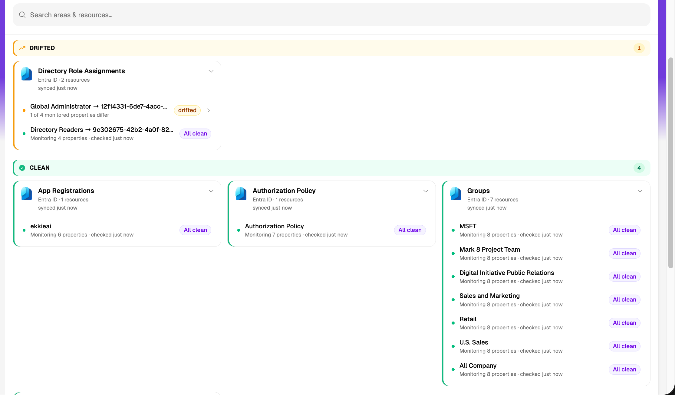This screenshot has height=395, width=675.
Task: Click All clean badge for ekkieai
Action: tap(195, 230)
